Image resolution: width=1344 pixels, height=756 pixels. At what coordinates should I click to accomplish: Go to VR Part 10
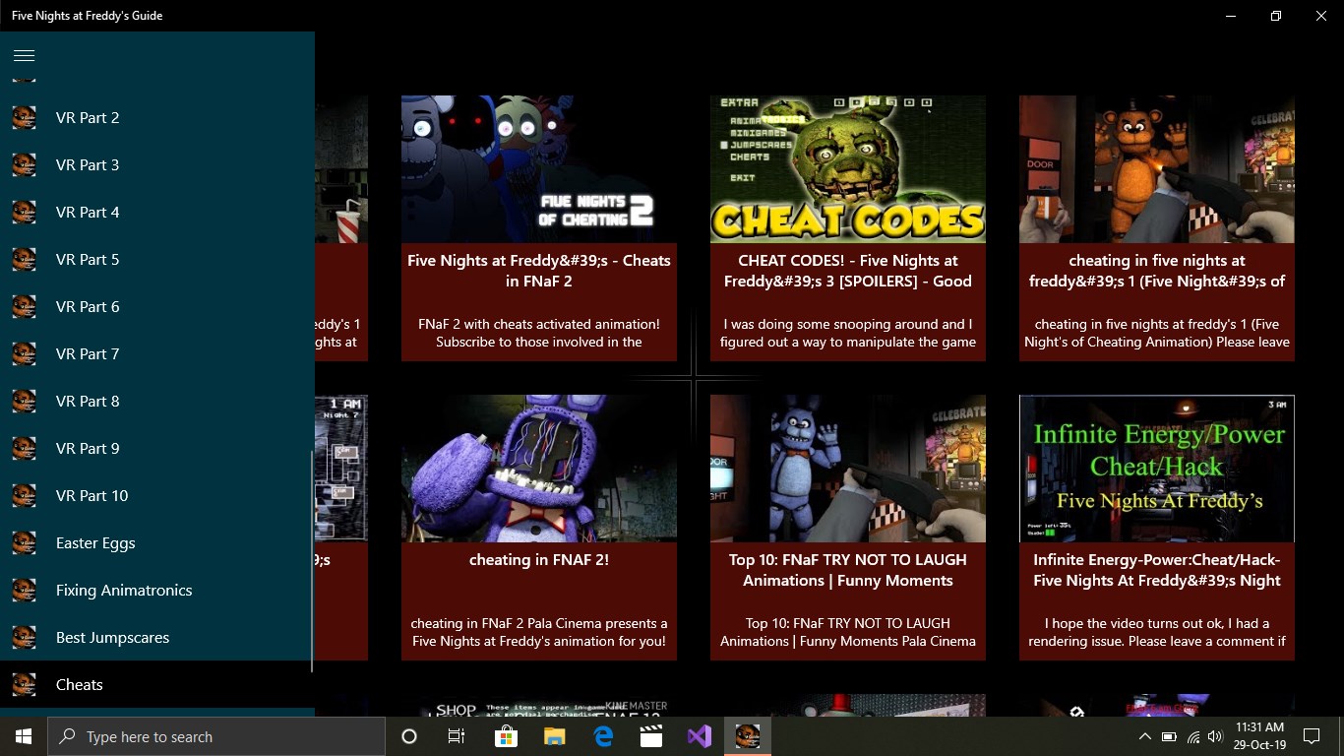tap(157, 496)
